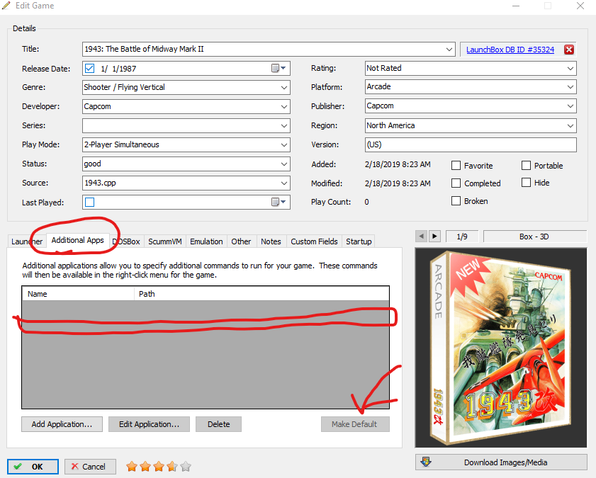Image resolution: width=596 pixels, height=478 pixels.
Task: Enable the Last Played checkbox
Action: [90, 202]
